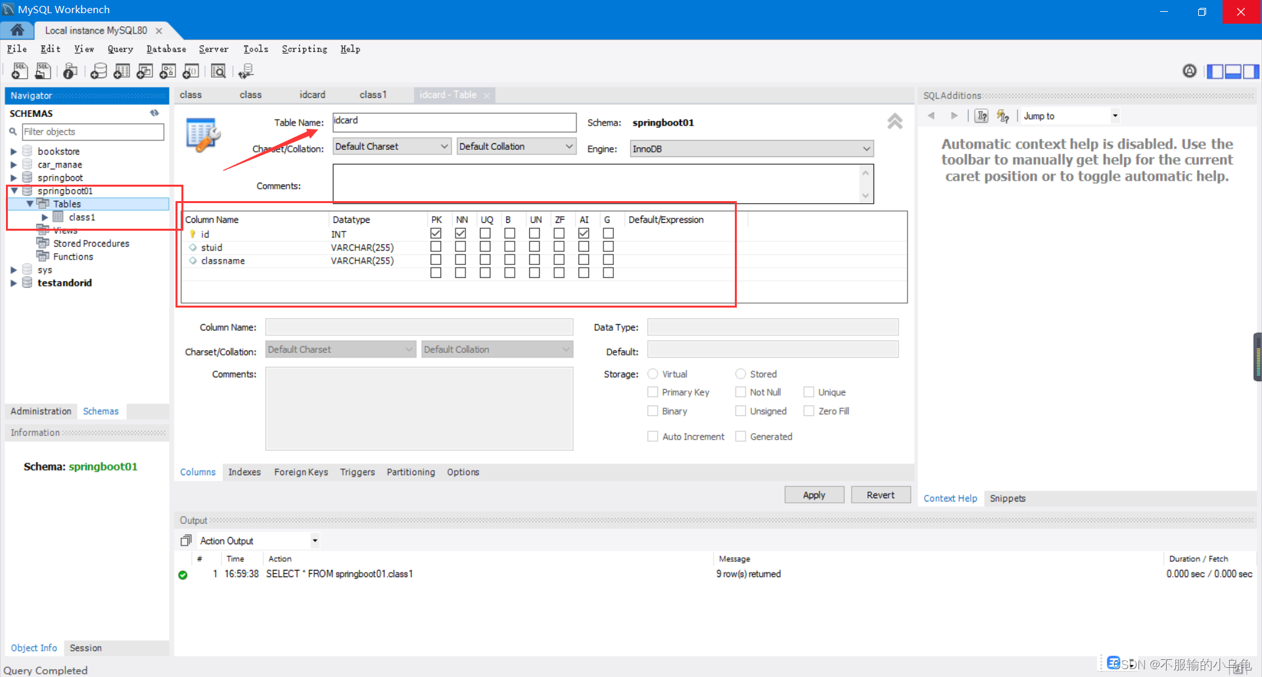The height and width of the screenshot is (677, 1262).
Task: Expand the testandorid schema
Action: (x=13, y=283)
